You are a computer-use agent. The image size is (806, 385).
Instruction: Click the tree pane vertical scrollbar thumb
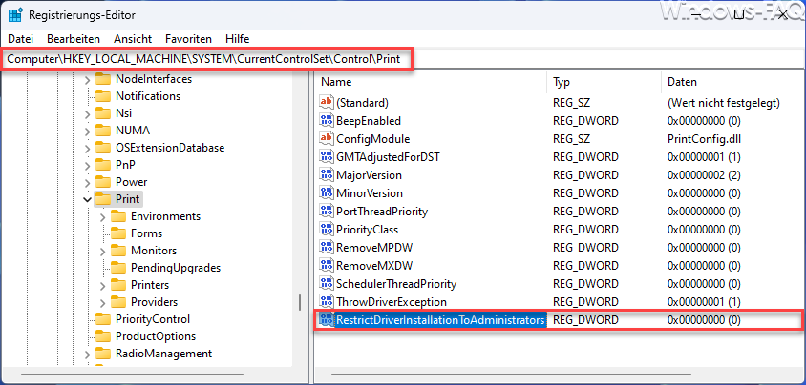(x=300, y=302)
